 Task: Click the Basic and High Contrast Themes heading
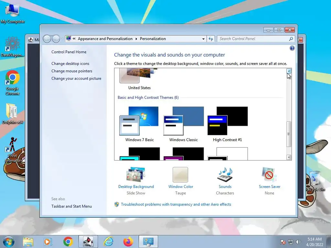[x=148, y=98]
